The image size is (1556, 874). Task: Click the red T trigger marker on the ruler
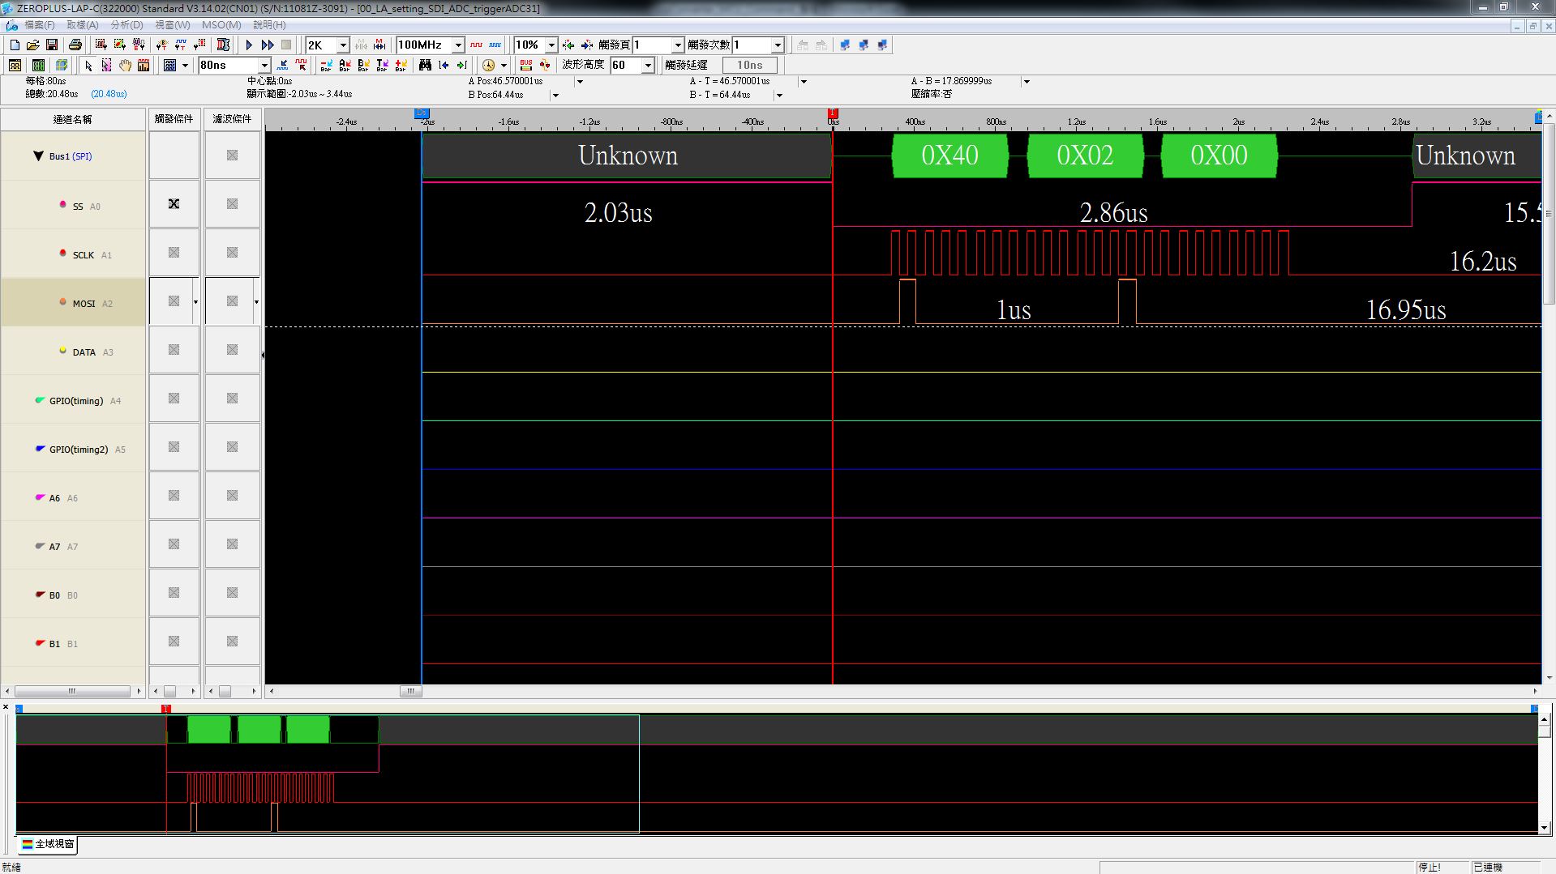(832, 113)
